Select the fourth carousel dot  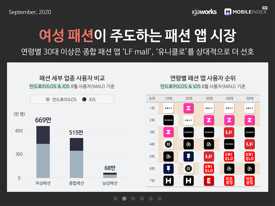(x=142, y=198)
